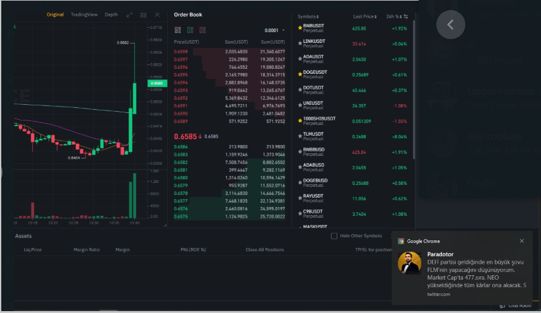
Task: Click the Liq.Price column header
Action: click(33, 249)
